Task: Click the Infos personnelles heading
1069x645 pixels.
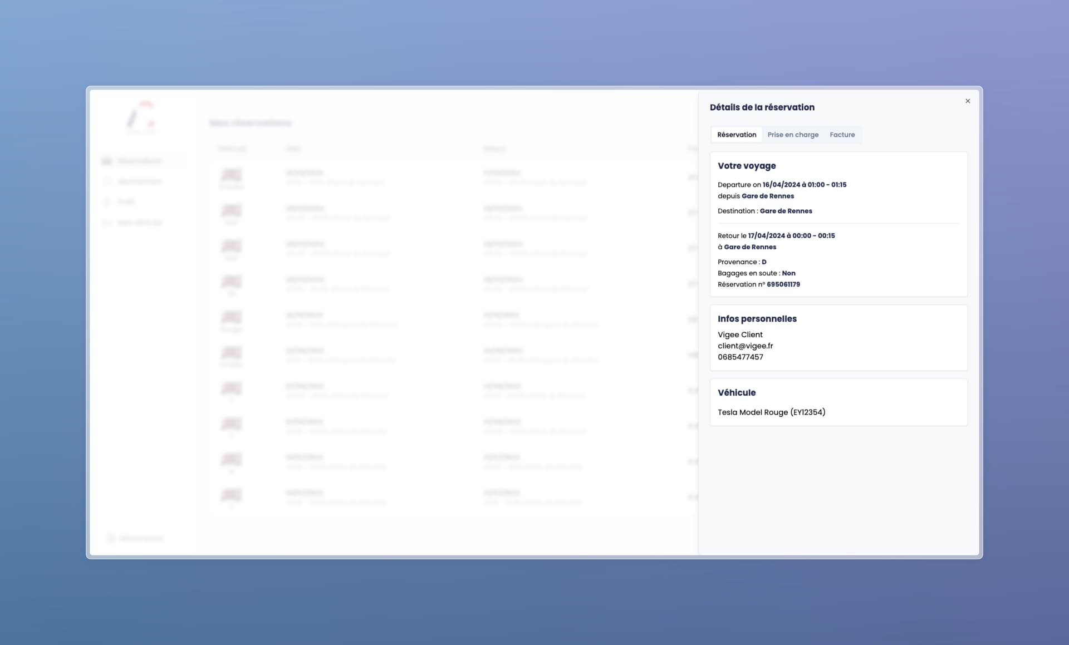Action: pos(757,319)
